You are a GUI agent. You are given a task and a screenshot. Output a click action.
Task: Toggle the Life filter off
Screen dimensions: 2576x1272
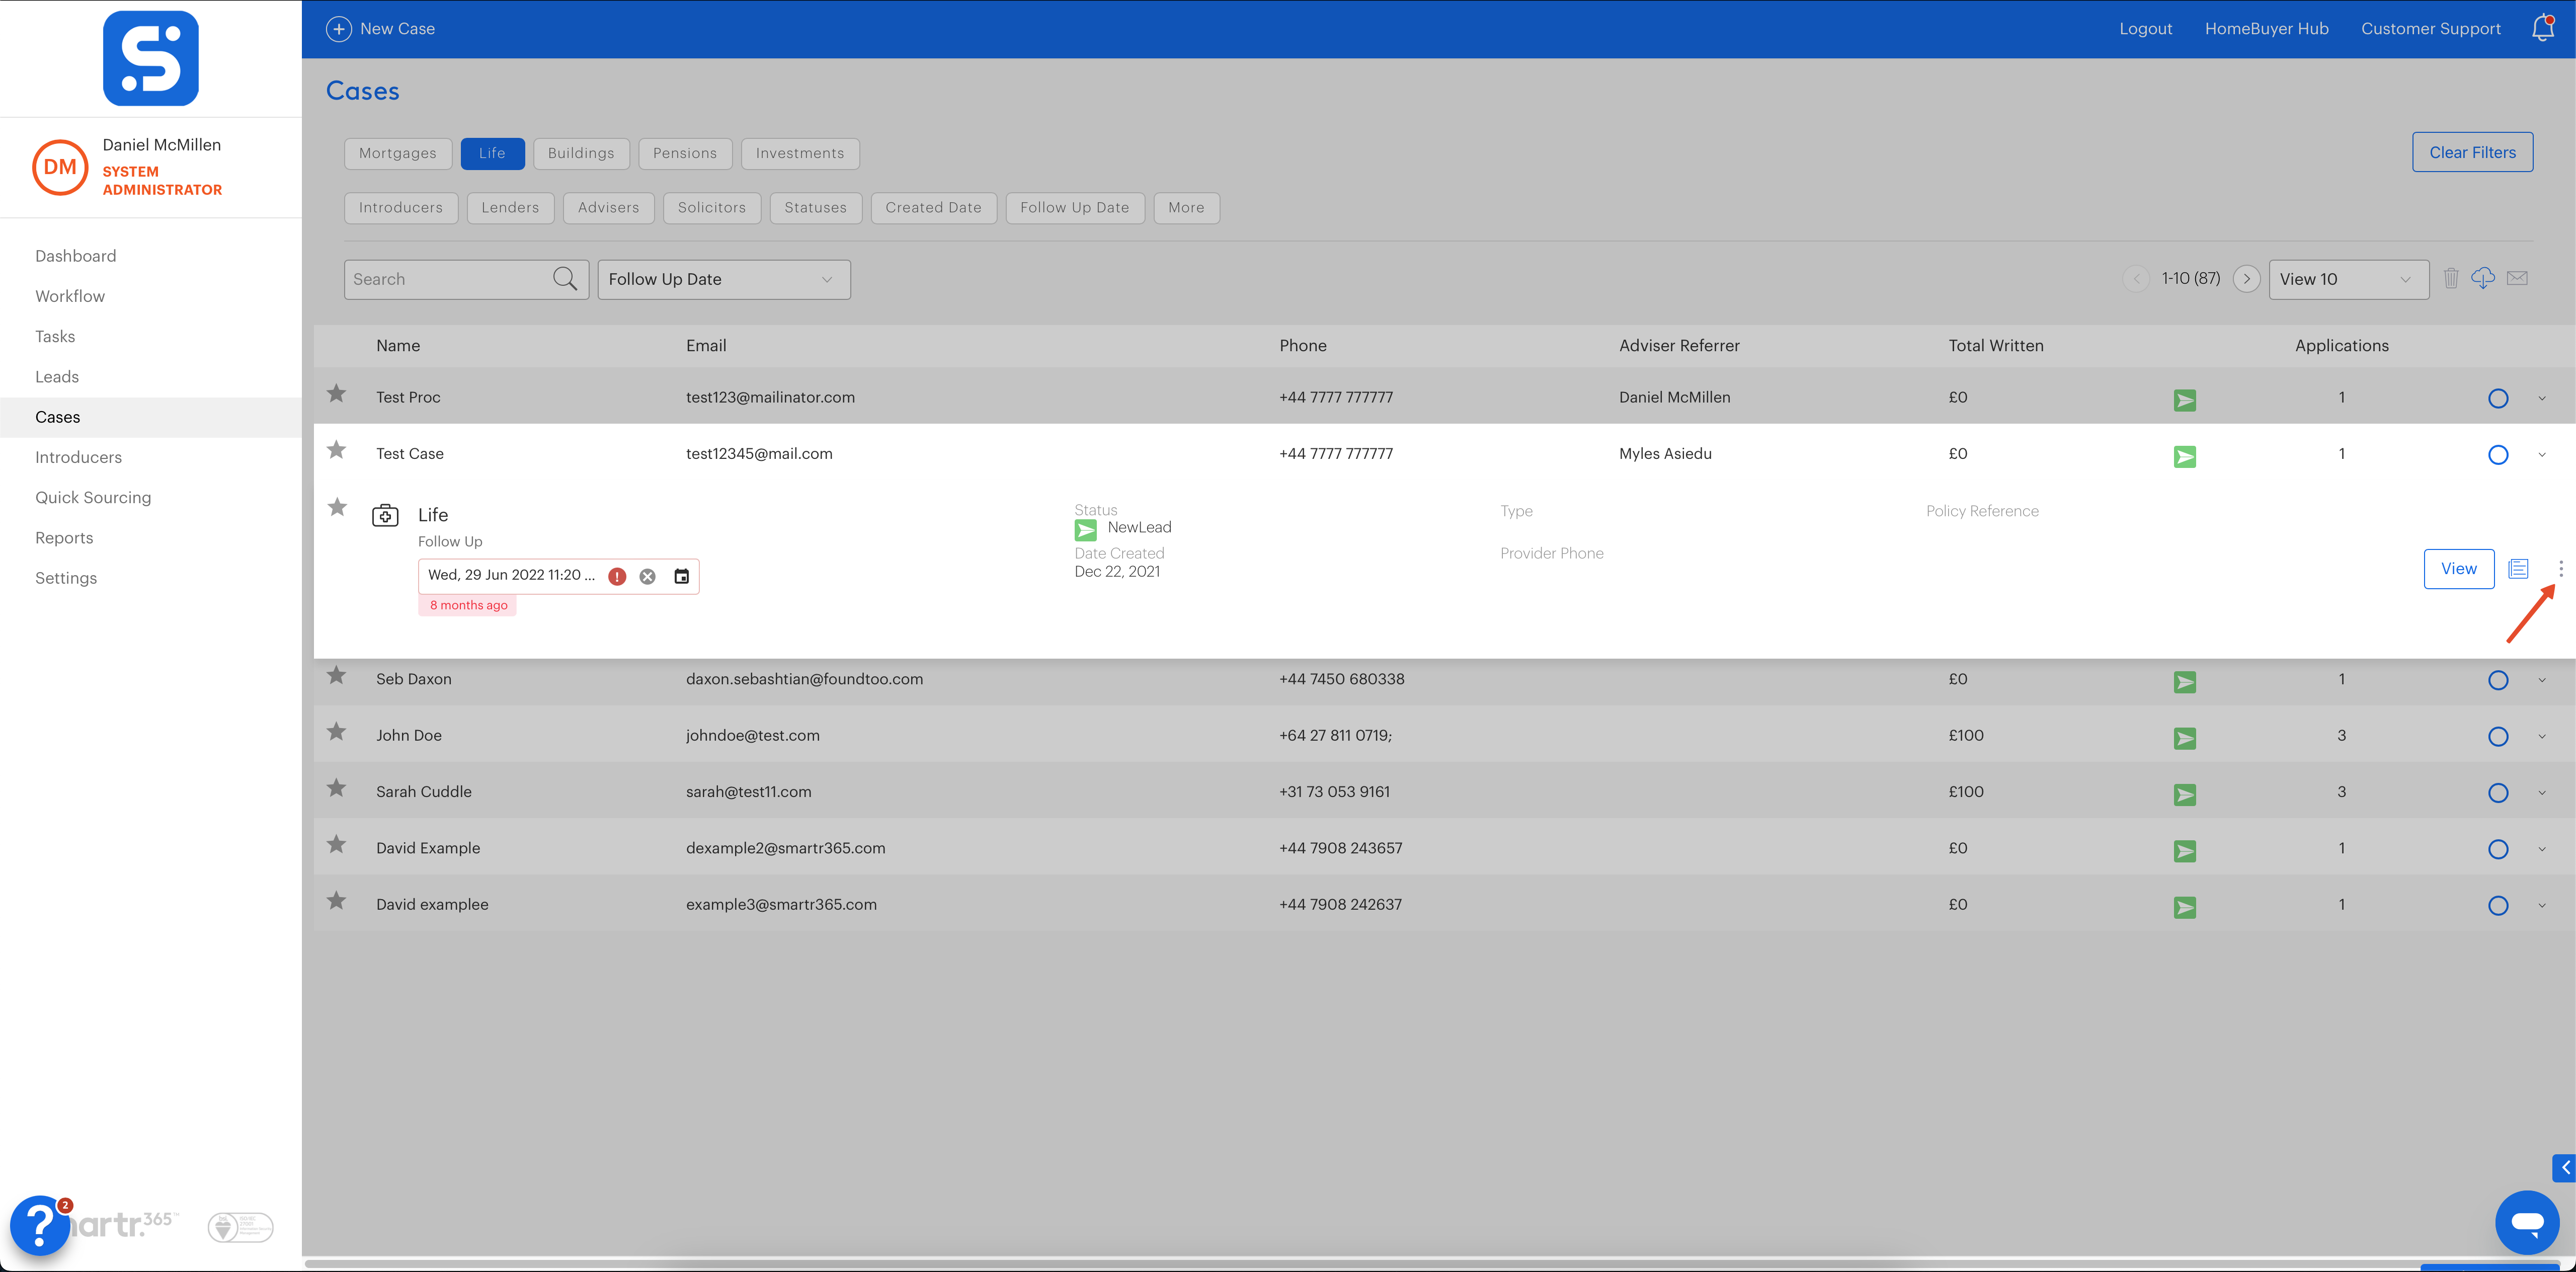pos(492,153)
